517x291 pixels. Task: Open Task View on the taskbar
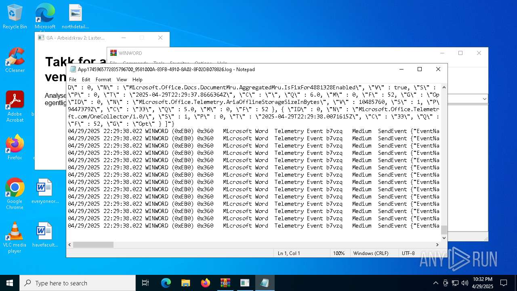click(145, 283)
